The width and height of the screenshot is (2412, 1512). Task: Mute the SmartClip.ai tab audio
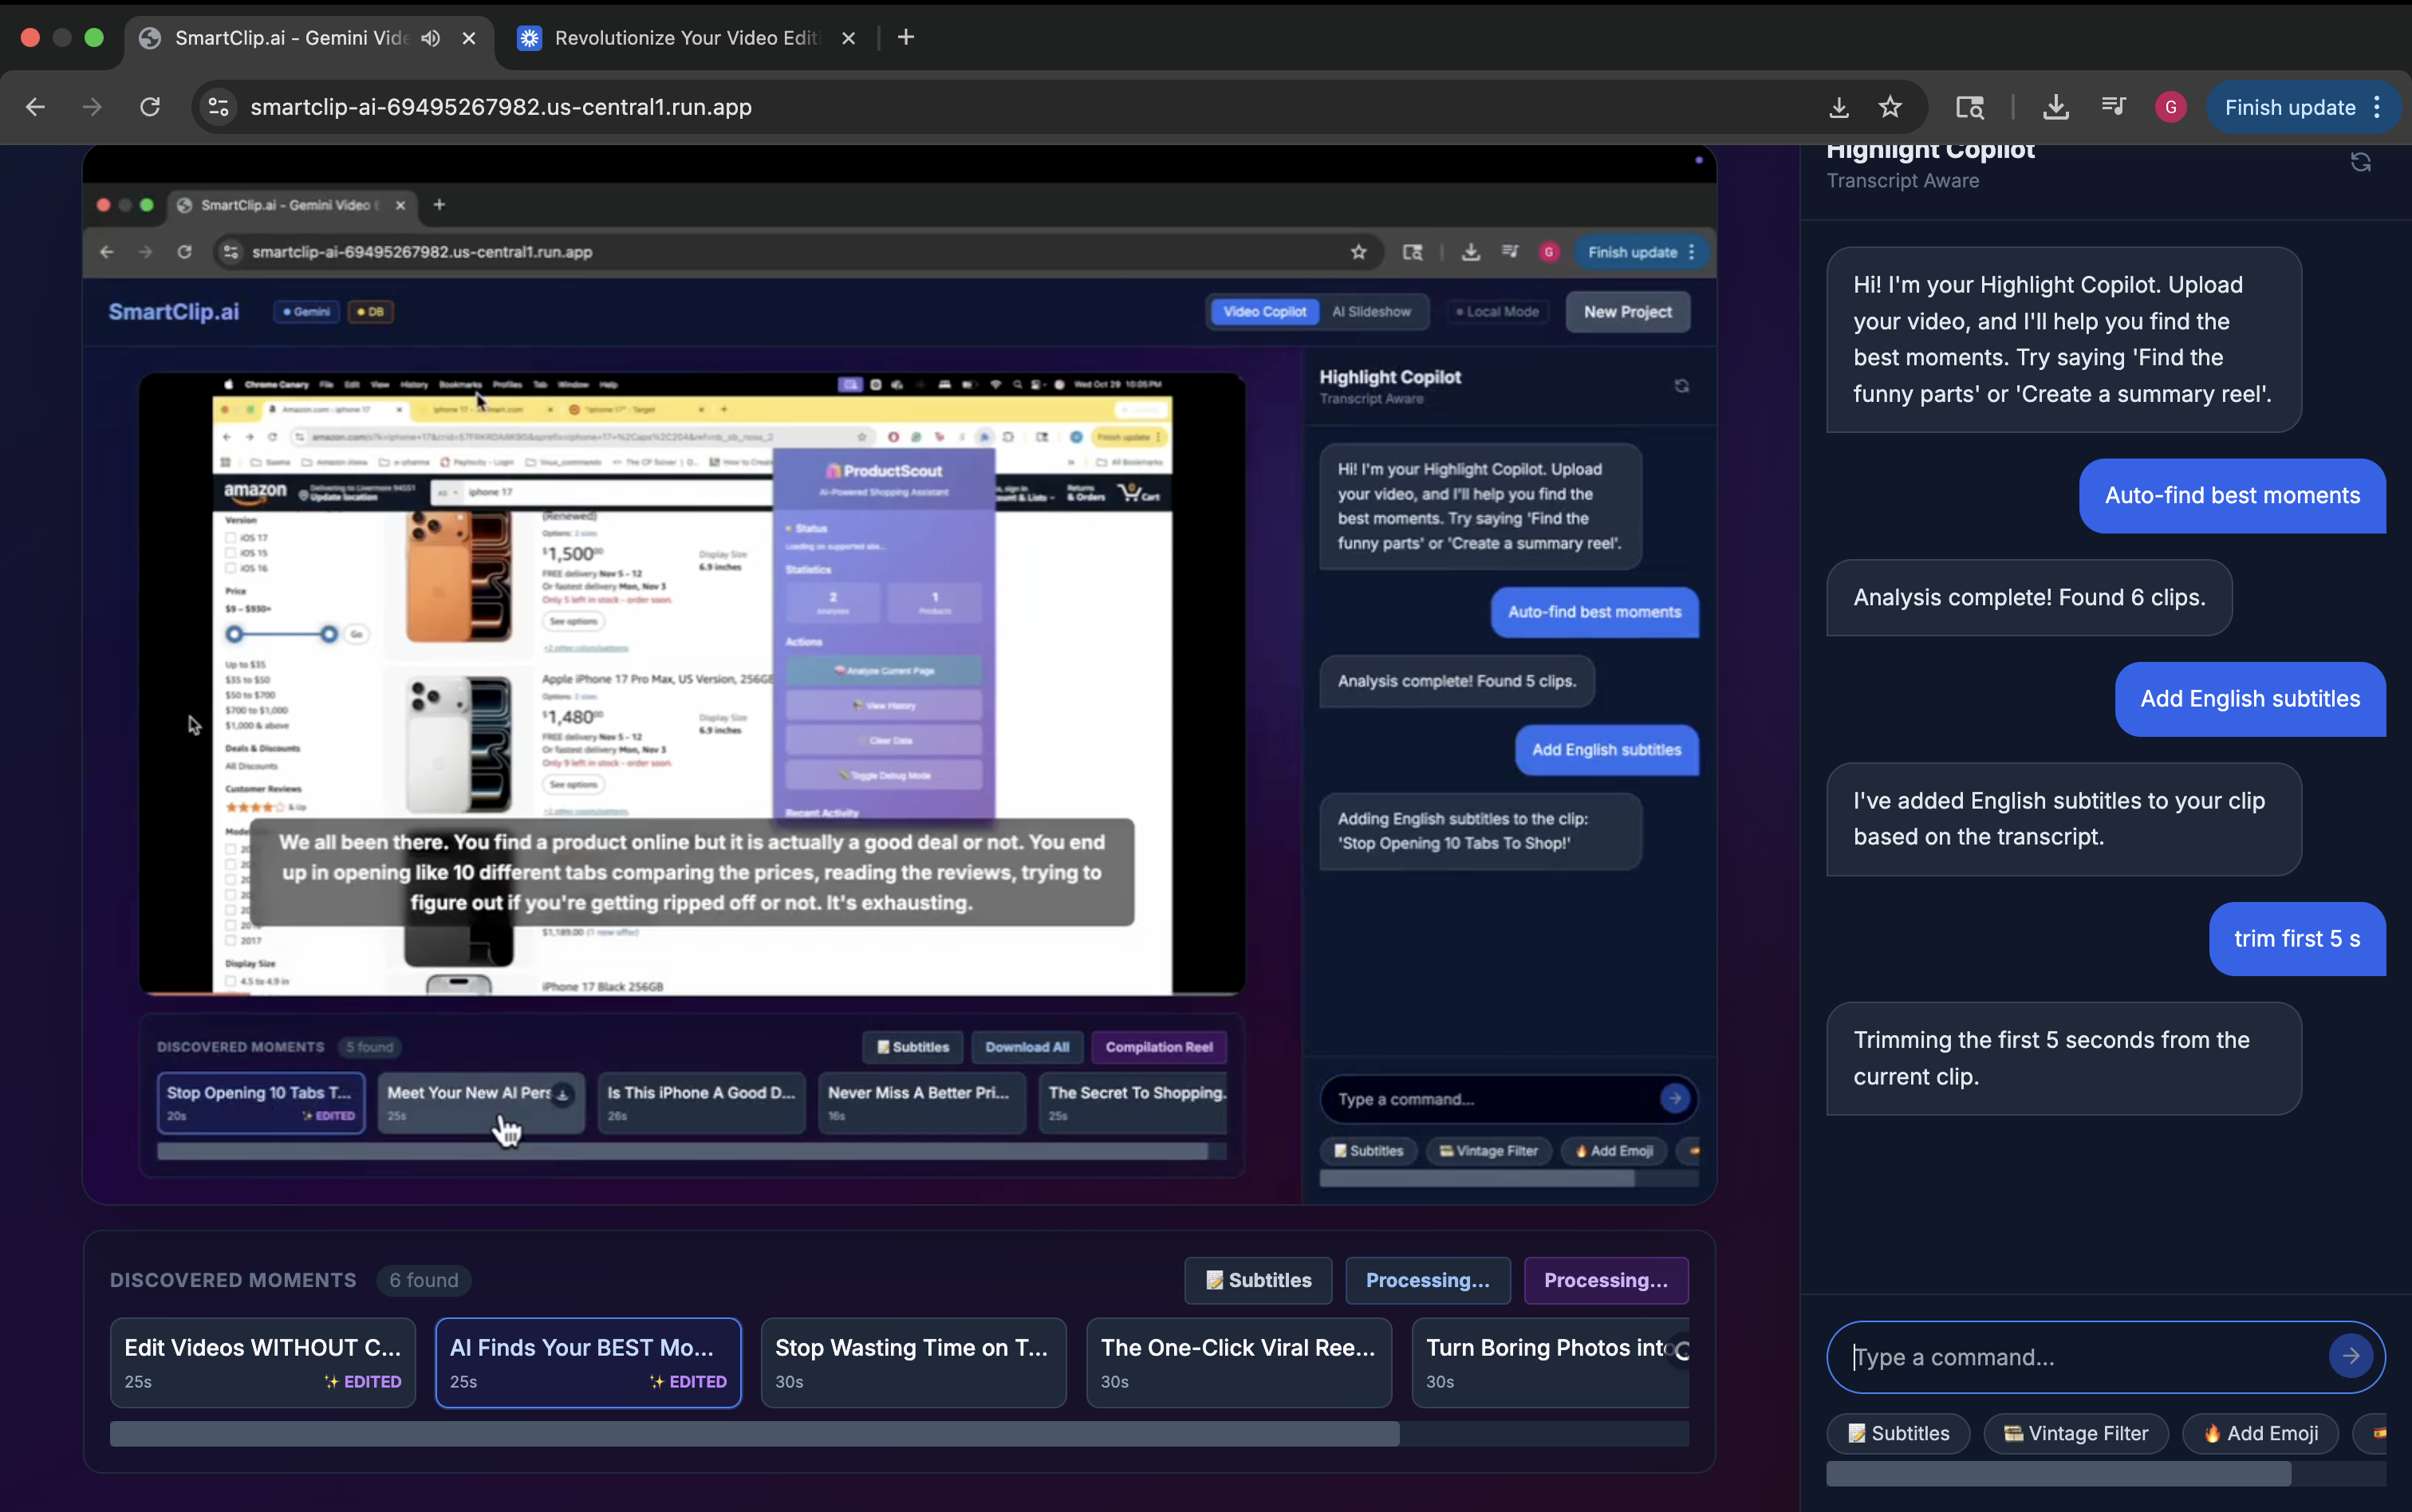tap(430, 38)
